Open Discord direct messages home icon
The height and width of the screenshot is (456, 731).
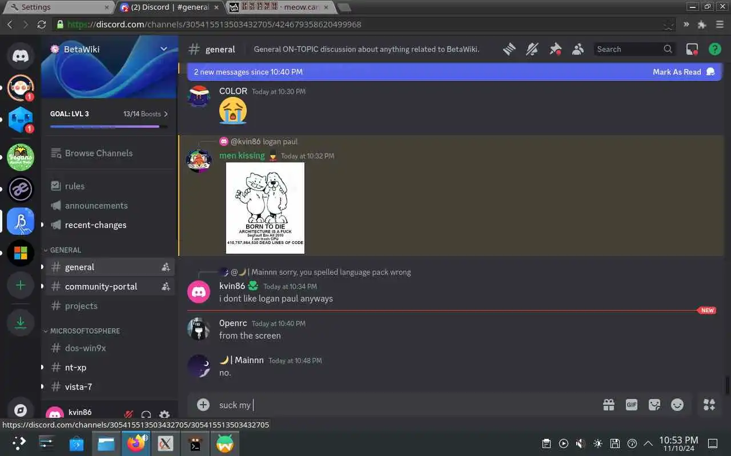click(21, 56)
